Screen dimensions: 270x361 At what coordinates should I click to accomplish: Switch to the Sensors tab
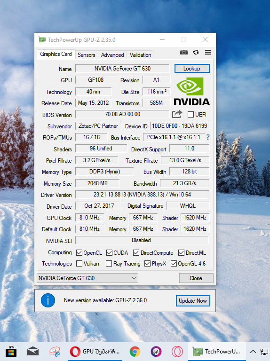87,55
